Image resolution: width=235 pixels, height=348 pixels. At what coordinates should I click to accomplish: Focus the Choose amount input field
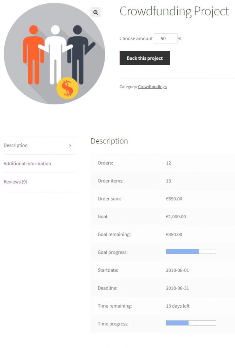tap(165, 38)
